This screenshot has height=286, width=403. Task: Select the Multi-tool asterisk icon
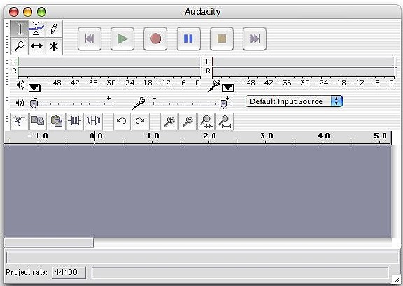pos(54,46)
